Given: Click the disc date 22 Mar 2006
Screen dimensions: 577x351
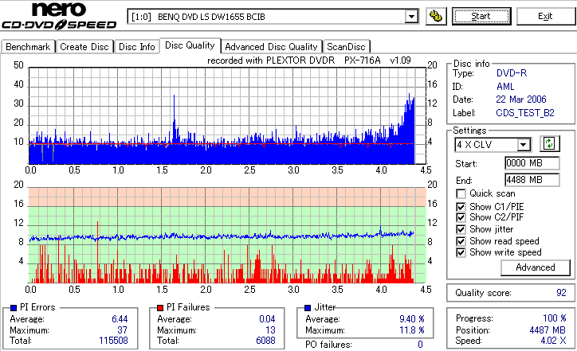Looking at the screenshot, I should click(x=521, y=99).
